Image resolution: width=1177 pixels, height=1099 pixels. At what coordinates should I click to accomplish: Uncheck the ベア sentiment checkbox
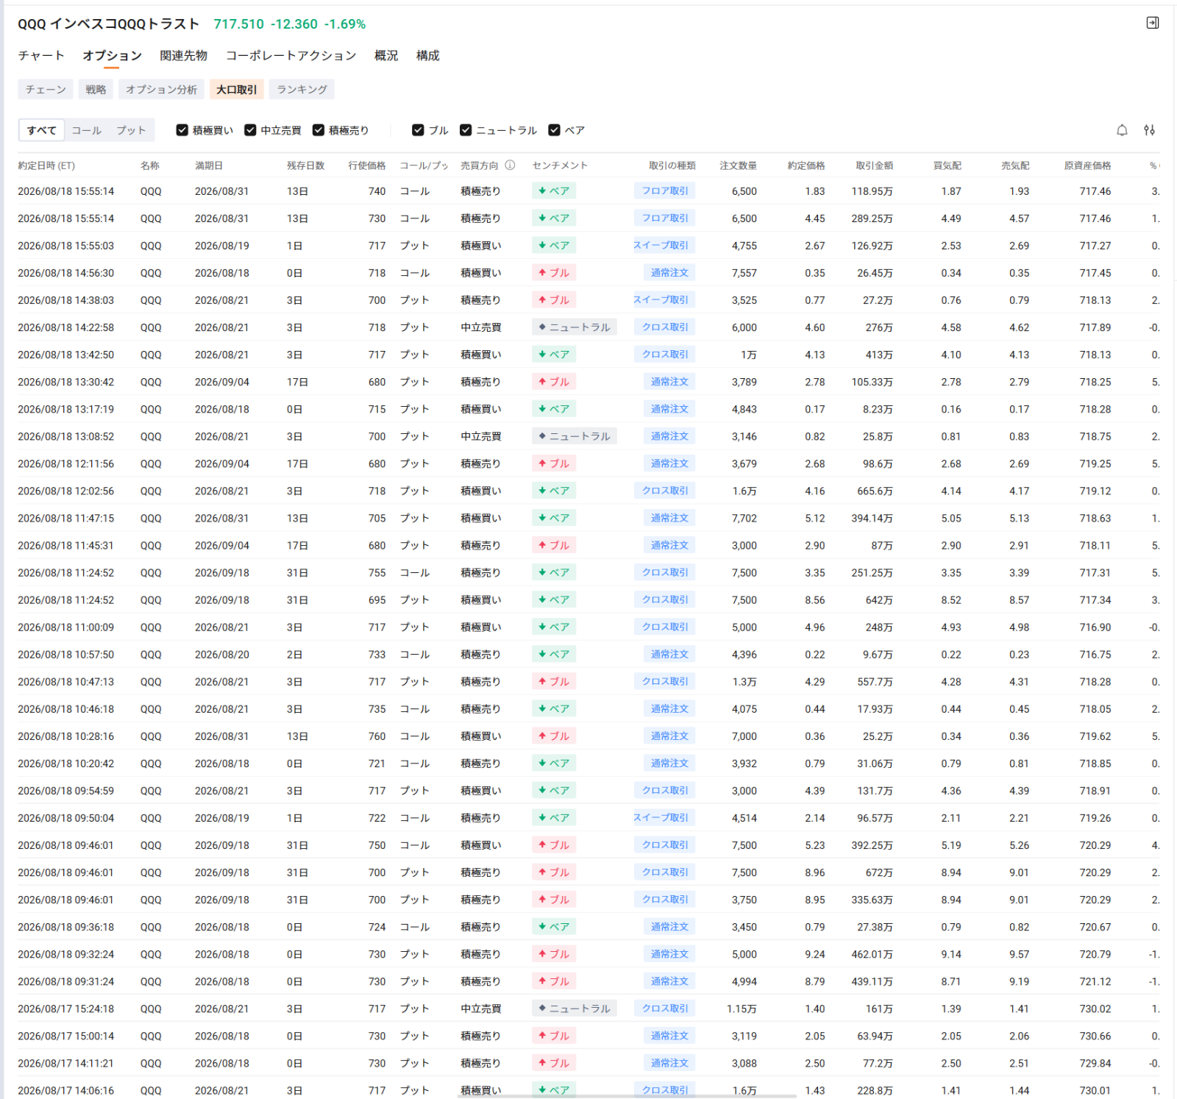tap(554, 130)
